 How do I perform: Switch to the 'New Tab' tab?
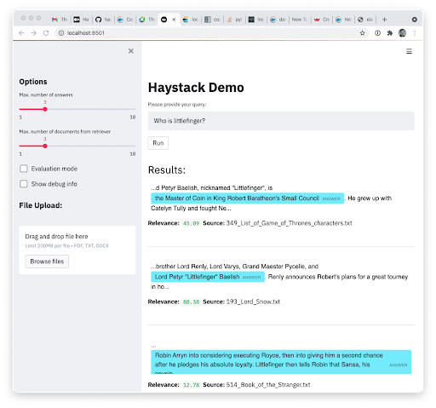point(300,20)
